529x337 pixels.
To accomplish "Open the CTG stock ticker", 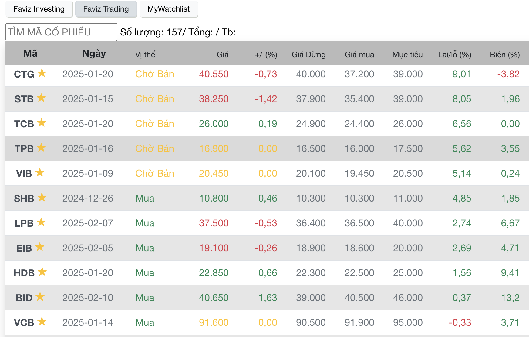I will 24,74.
